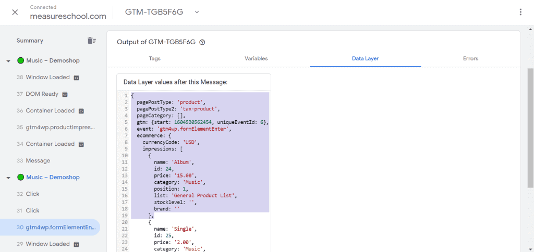The height and width of the screenshot is (252, 534).
Task: Click the page vertical scrollbar
Action: tap(530, 128)
